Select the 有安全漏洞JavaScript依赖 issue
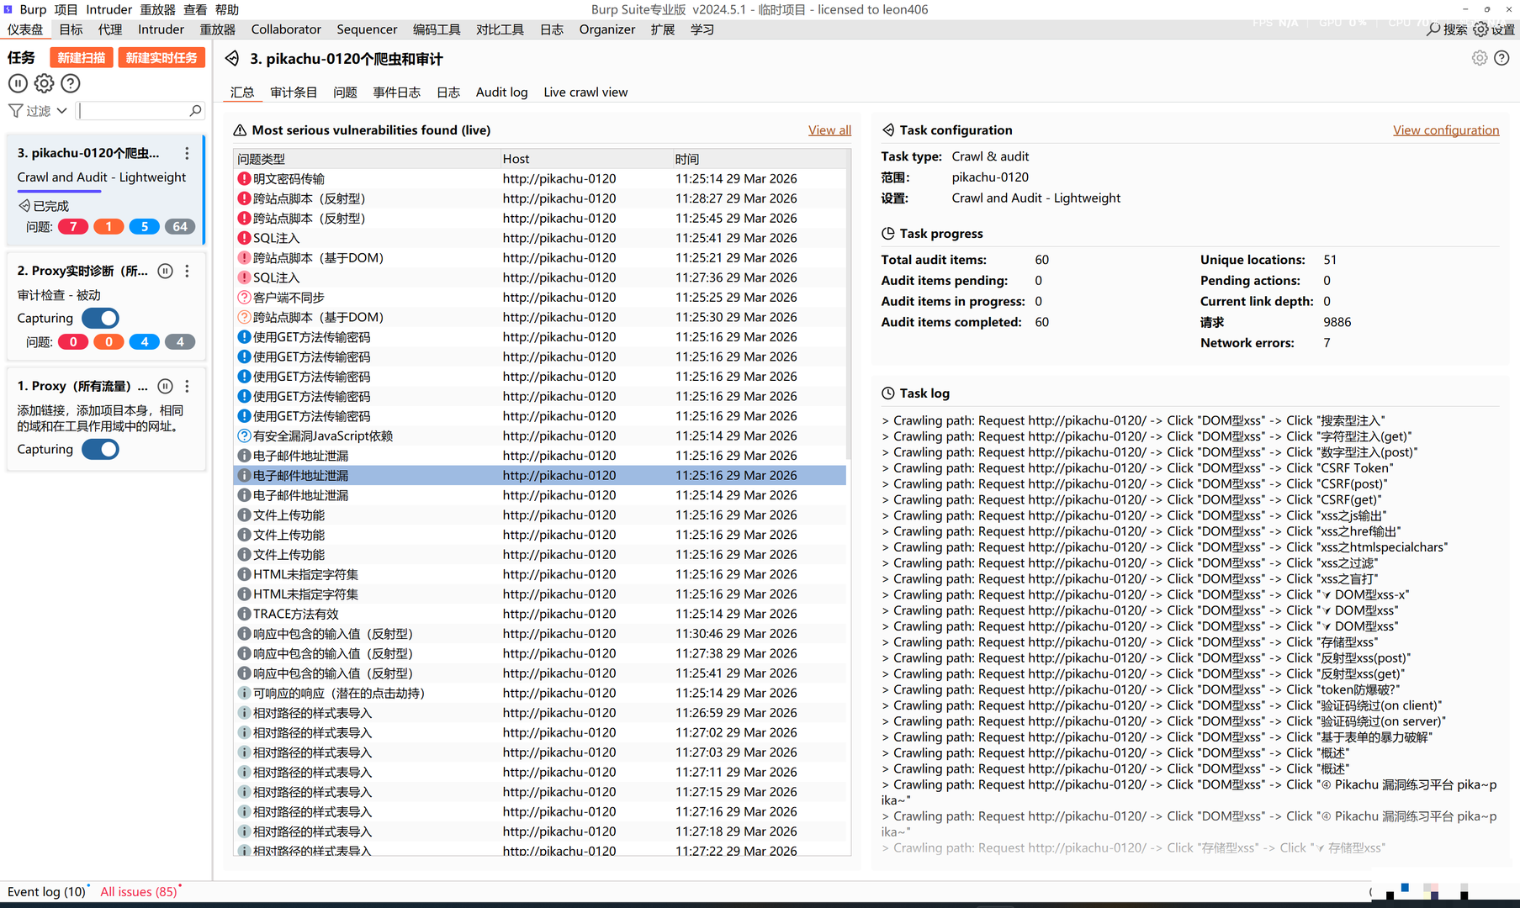 tap(539, 436)
